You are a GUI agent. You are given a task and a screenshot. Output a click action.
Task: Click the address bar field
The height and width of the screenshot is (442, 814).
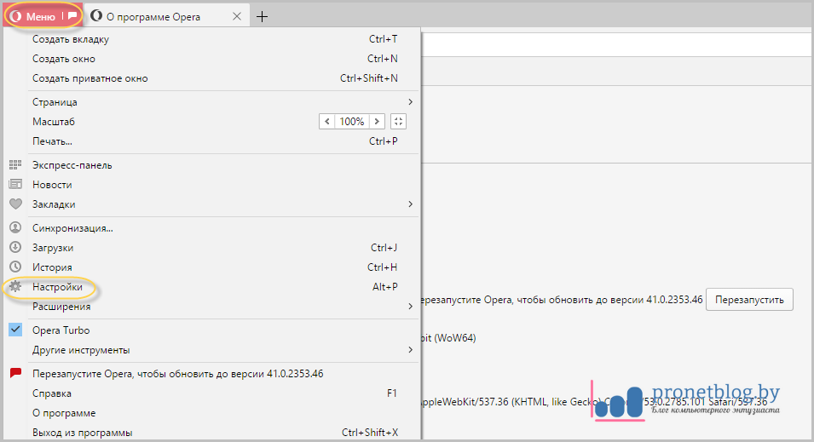tap(615, 45)
